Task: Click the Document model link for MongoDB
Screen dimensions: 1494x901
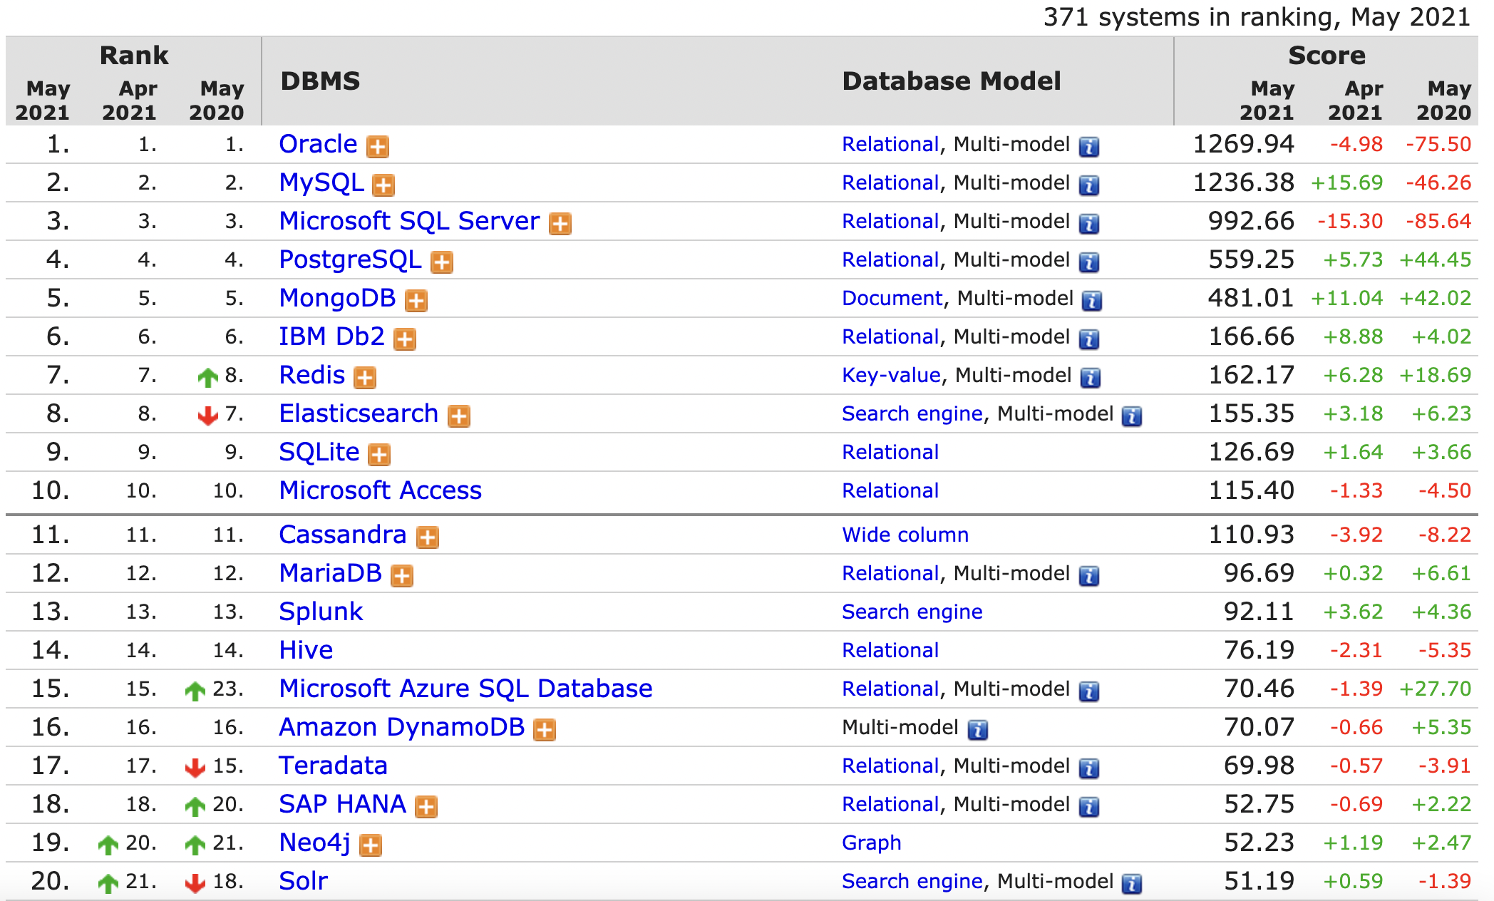Action: pos(892,298)
